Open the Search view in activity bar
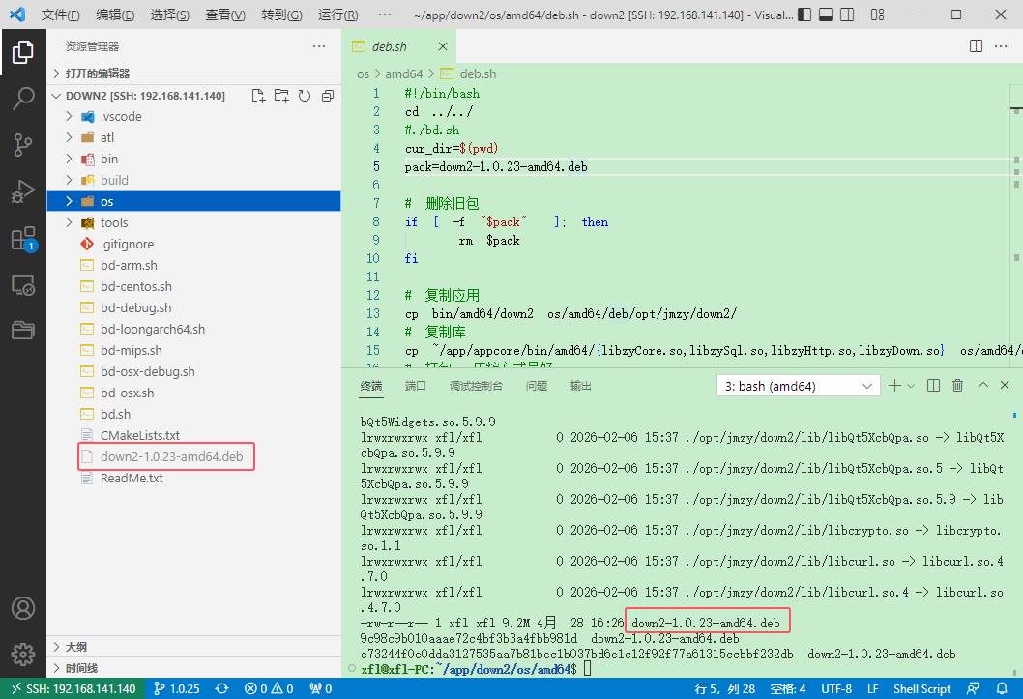This screenshot has height=699, width=1023. (x=23, y=99)
